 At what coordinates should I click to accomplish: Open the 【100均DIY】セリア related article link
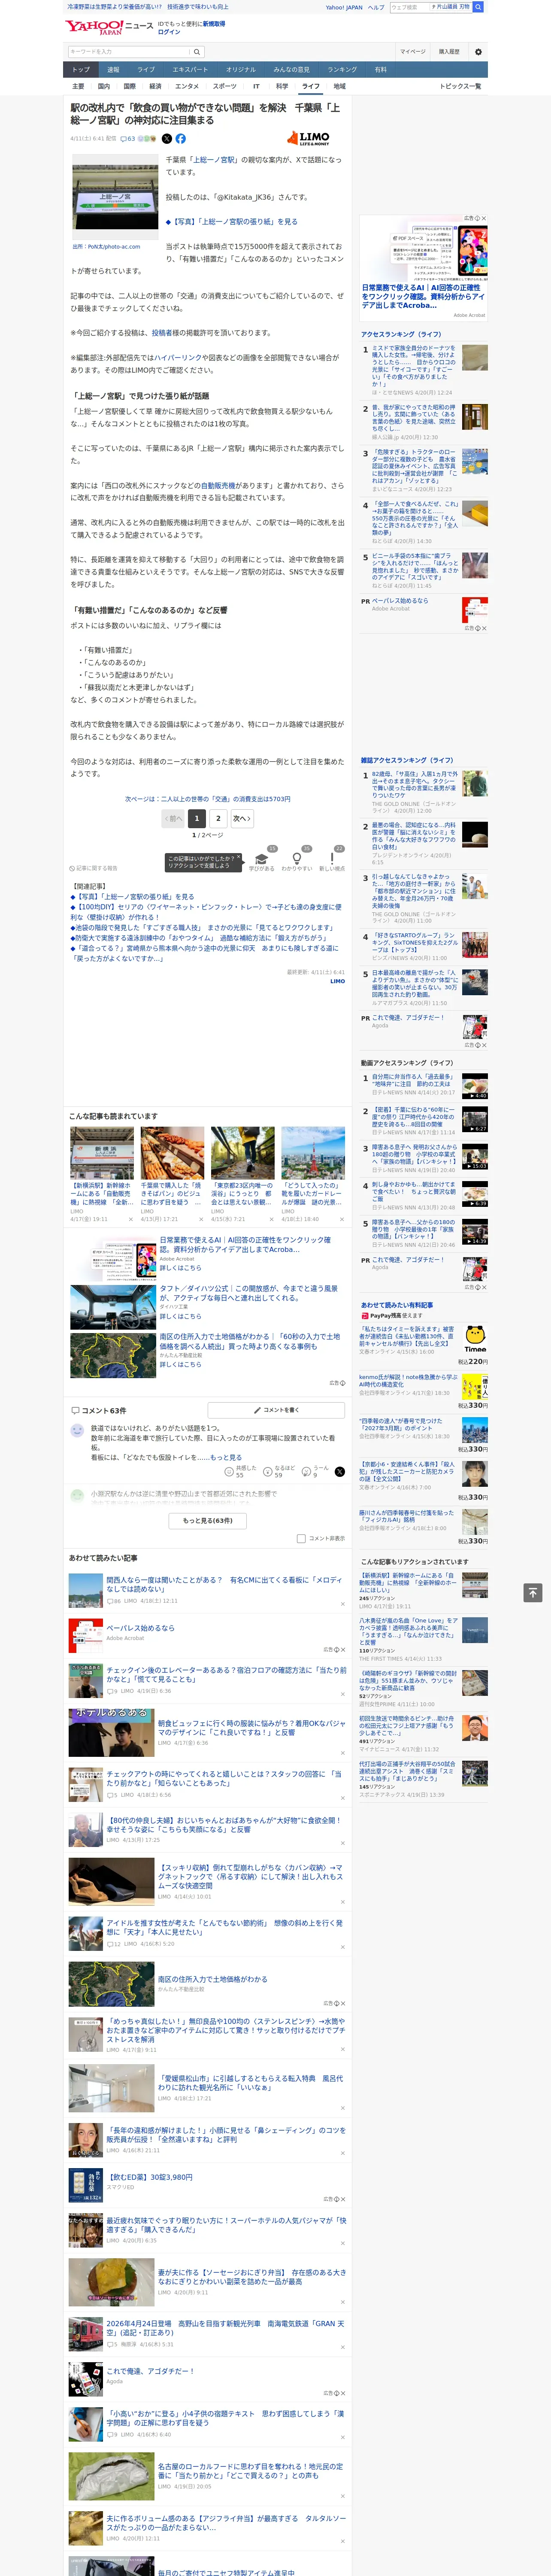pyautogui.click(x=205, y=912)
